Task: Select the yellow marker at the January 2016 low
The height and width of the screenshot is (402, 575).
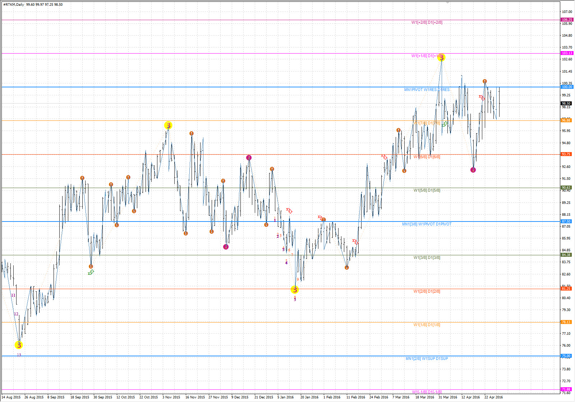Action: point(295,290)
